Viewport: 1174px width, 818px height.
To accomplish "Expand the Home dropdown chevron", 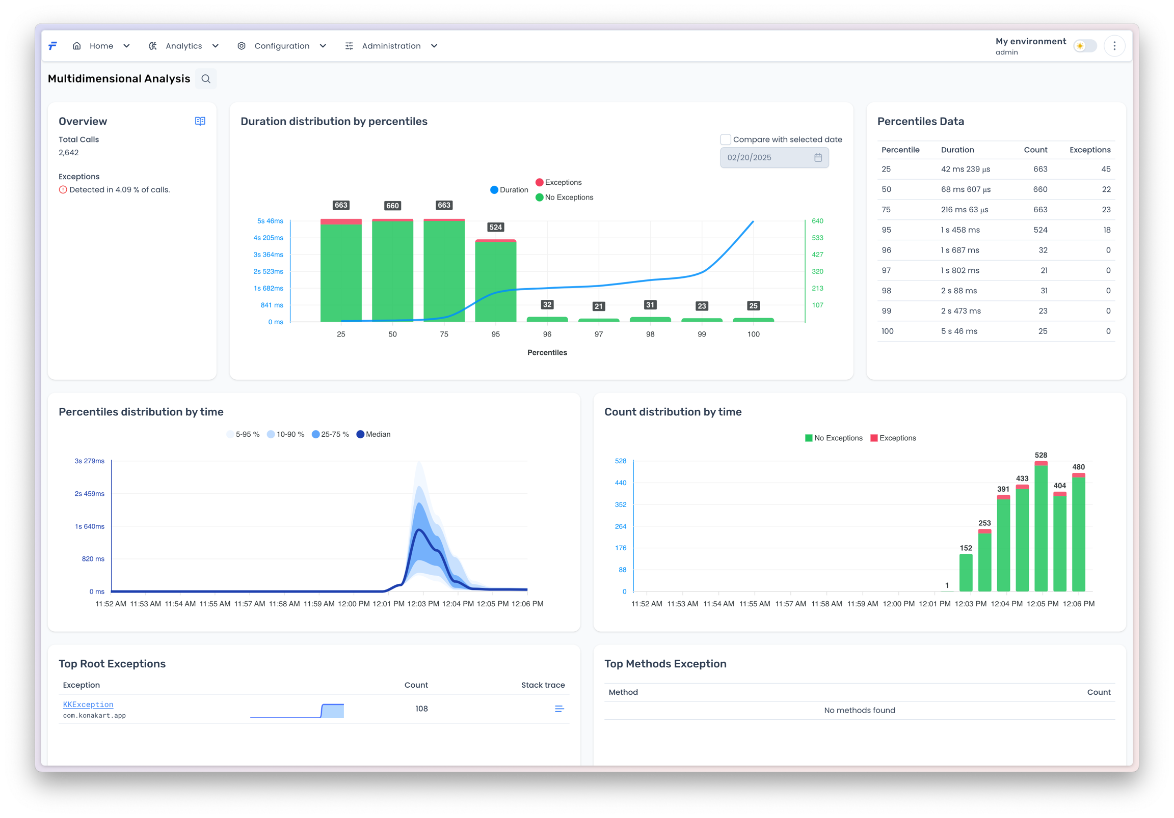I will 126,46.
